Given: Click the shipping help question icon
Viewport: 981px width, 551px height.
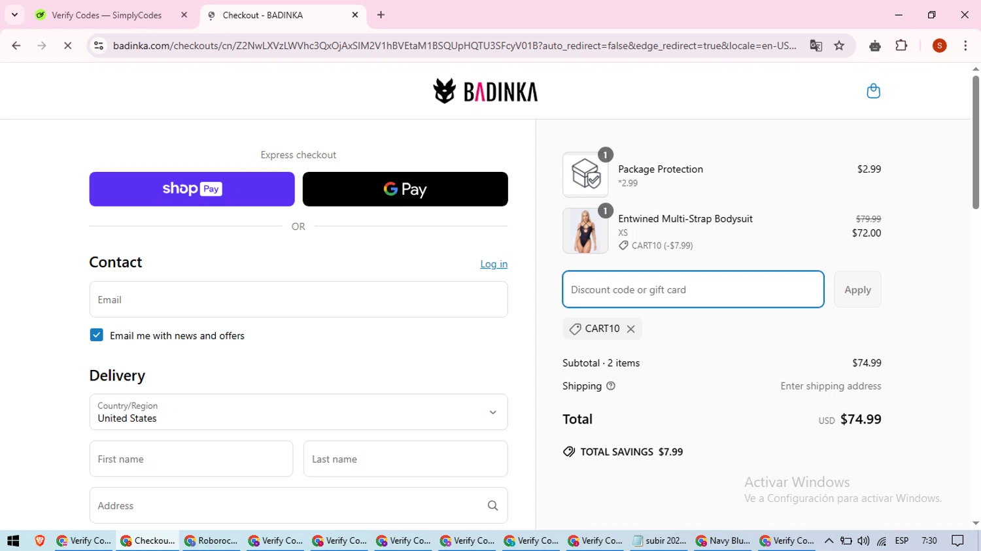Looking at the screenshot, I should click(611, 386).
